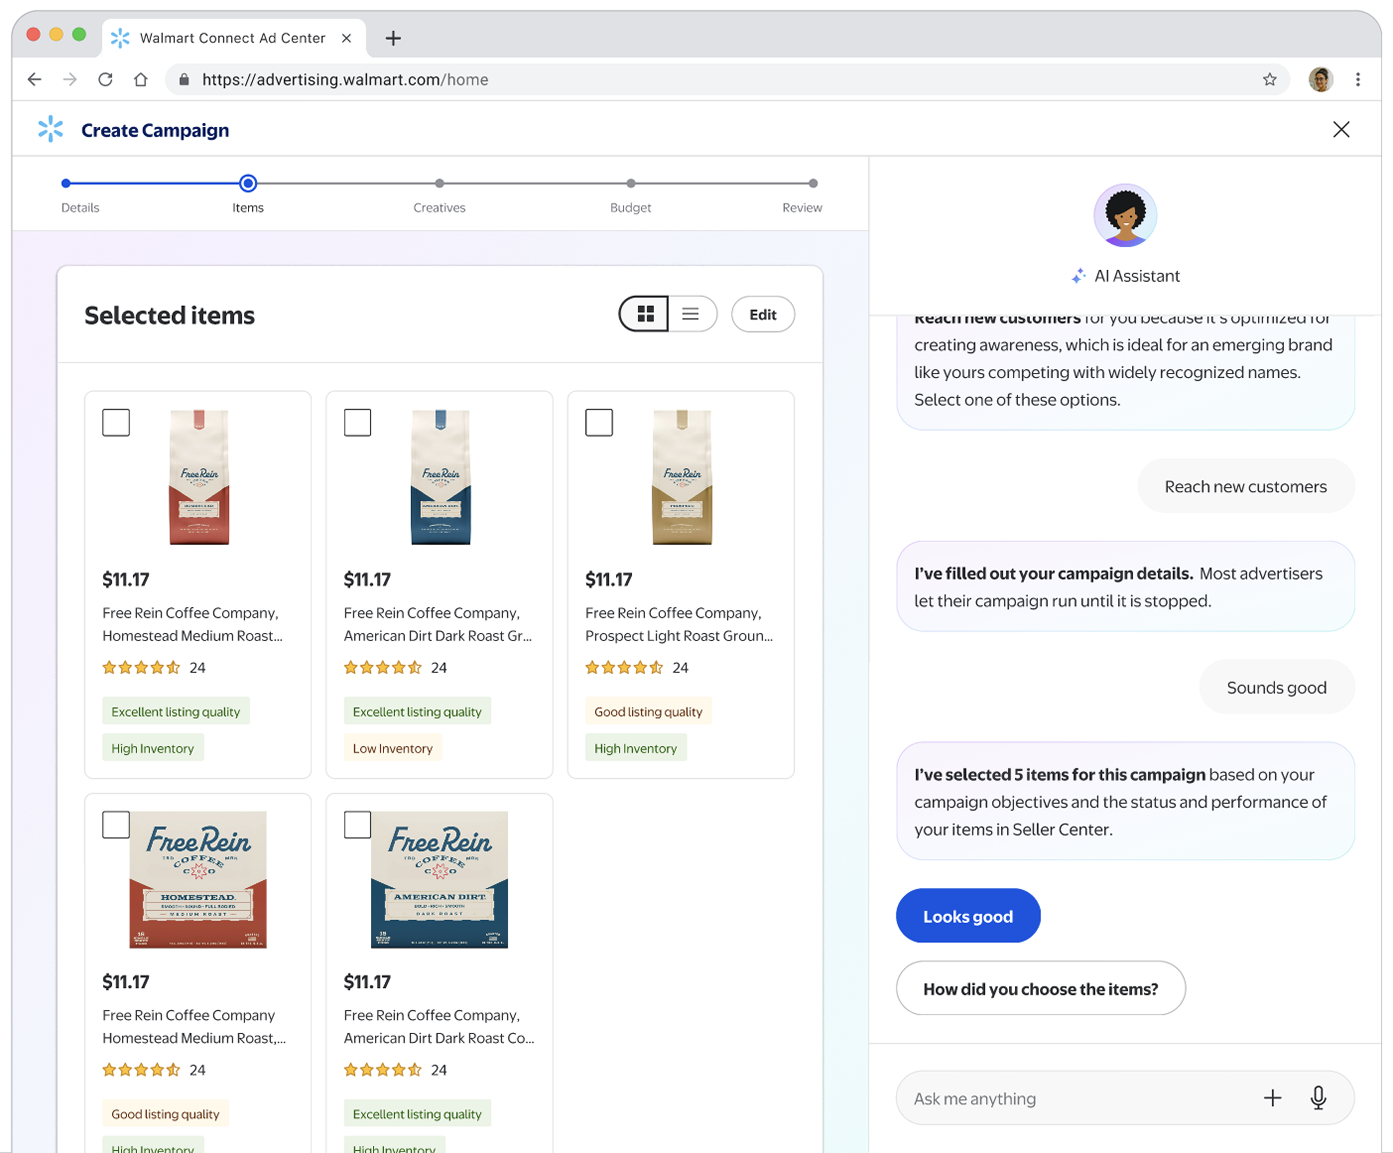This screenshot has height=1153, width=1393.
Task: Open the browser profile avatar
Action: coord(1321,80)
